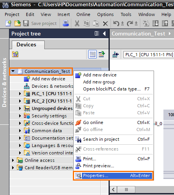The image size is (174, 195).
Task: Choose Print... in context menu
Action: pos(113,159)
